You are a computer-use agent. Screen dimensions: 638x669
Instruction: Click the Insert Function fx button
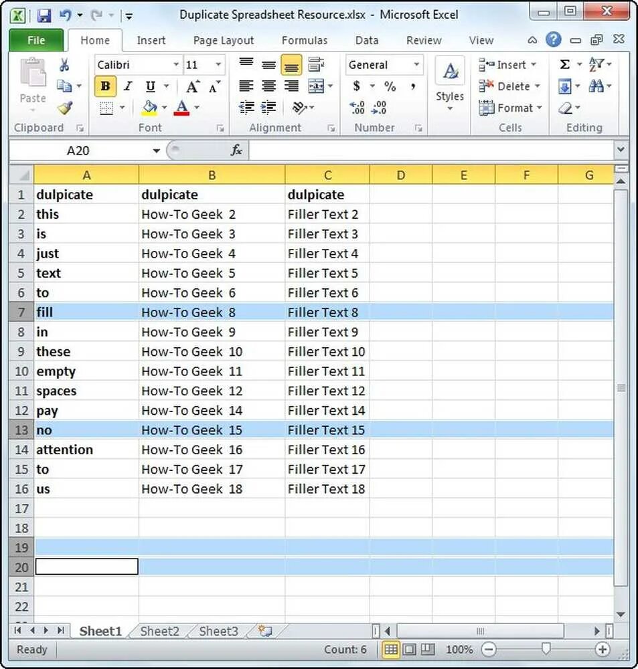click(236, 150)
